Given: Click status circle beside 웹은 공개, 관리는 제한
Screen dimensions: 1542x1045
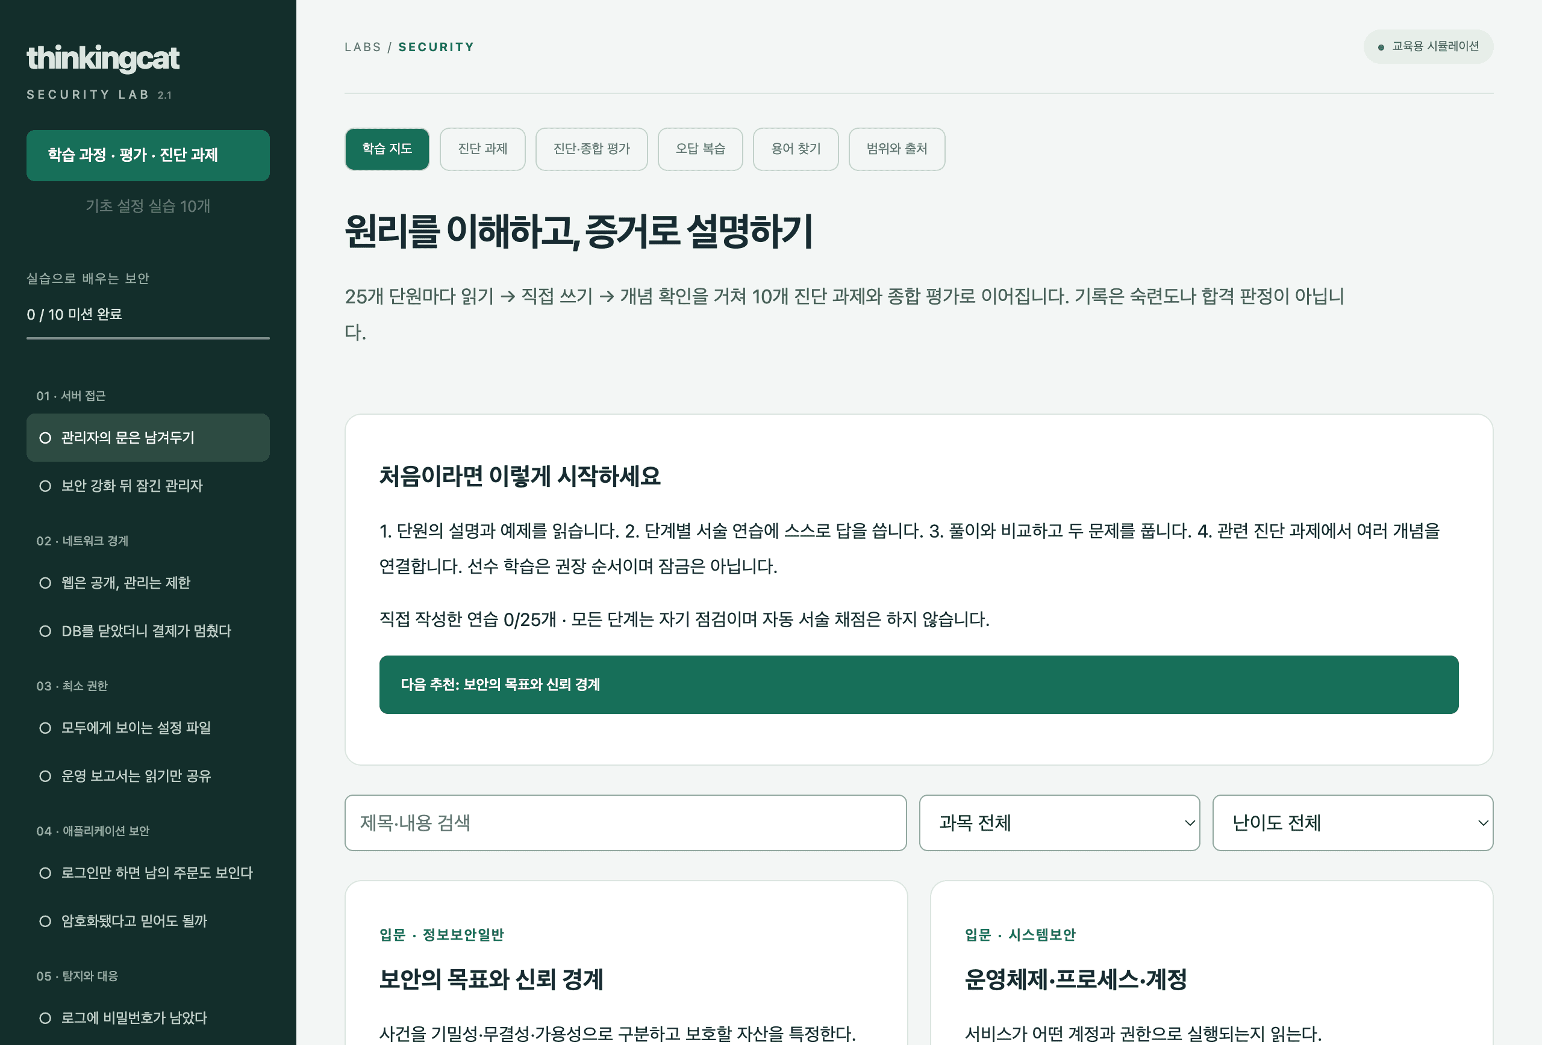Looking at the screenshot, I should point(45,583).
